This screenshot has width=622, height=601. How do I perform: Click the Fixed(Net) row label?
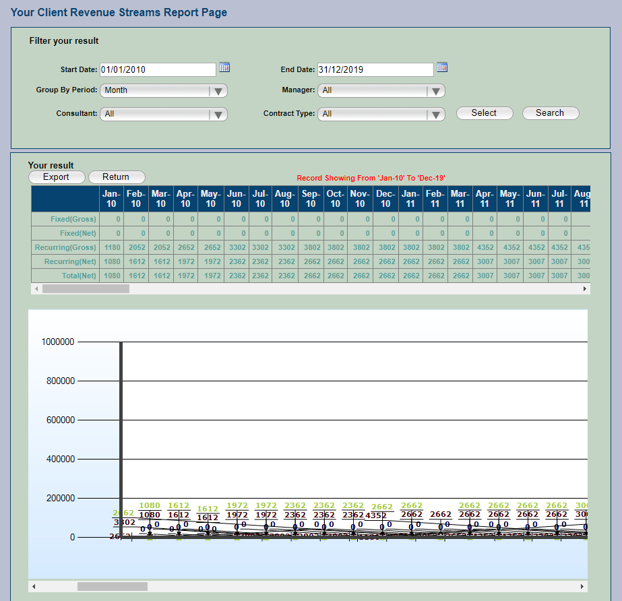(x=78, y=233)
